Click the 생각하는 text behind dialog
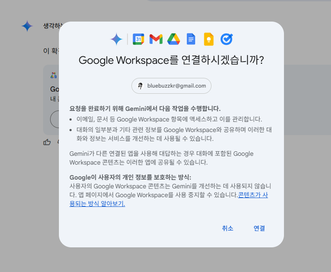The width and height of the screenshot is (331, 272). (x=51, y=26)
